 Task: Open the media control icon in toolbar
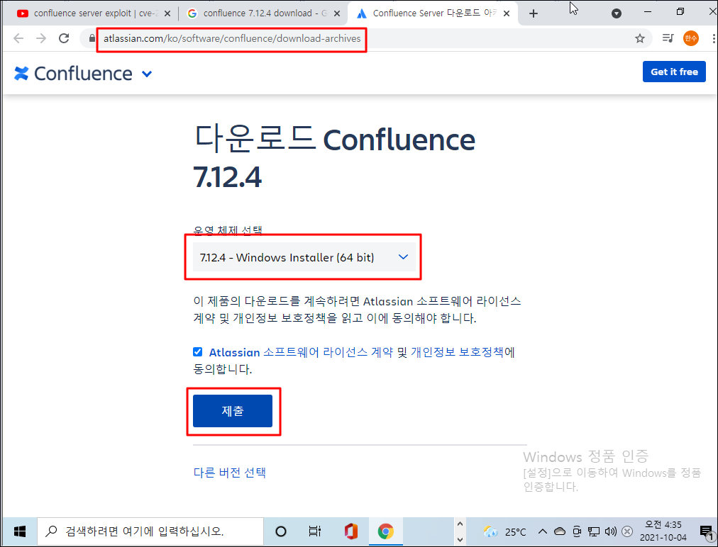tap(668, 38)
